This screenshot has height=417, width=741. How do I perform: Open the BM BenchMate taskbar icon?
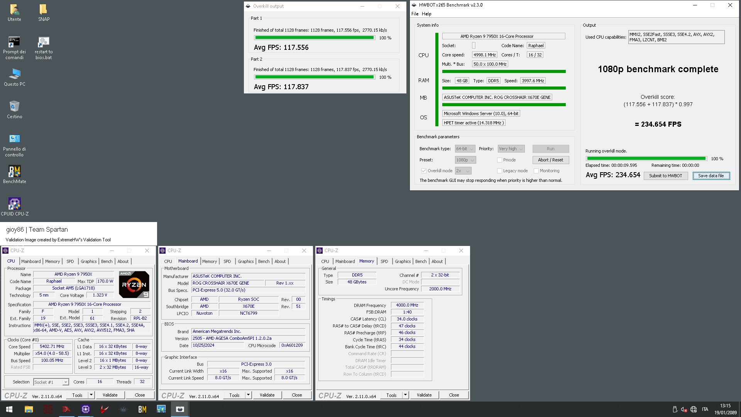[x=142, y=409]
